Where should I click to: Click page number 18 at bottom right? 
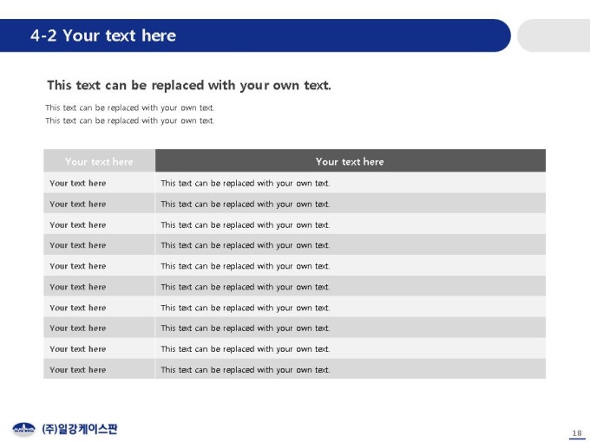[577, 433]
